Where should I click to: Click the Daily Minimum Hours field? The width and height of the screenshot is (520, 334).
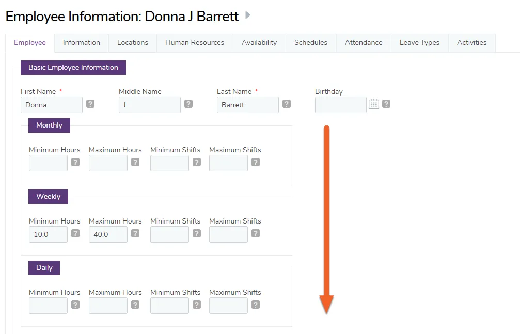(48, 306)
